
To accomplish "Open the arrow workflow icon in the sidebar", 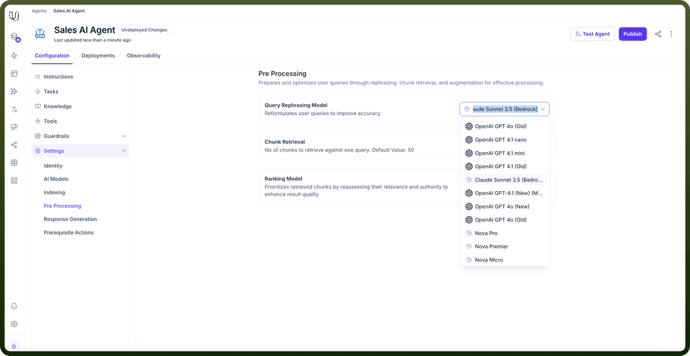I will 14,109.
